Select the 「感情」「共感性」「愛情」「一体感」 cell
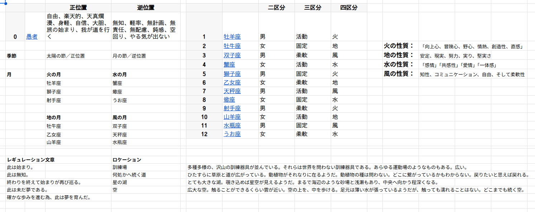Viewport: 535px width, 212px height. coord(459,65)
